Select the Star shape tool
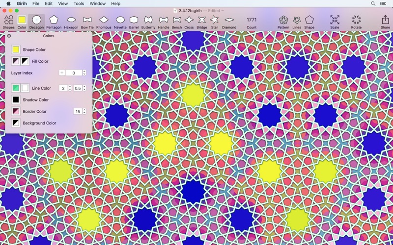This screenshot has width=393, height=245. (214, 22)
